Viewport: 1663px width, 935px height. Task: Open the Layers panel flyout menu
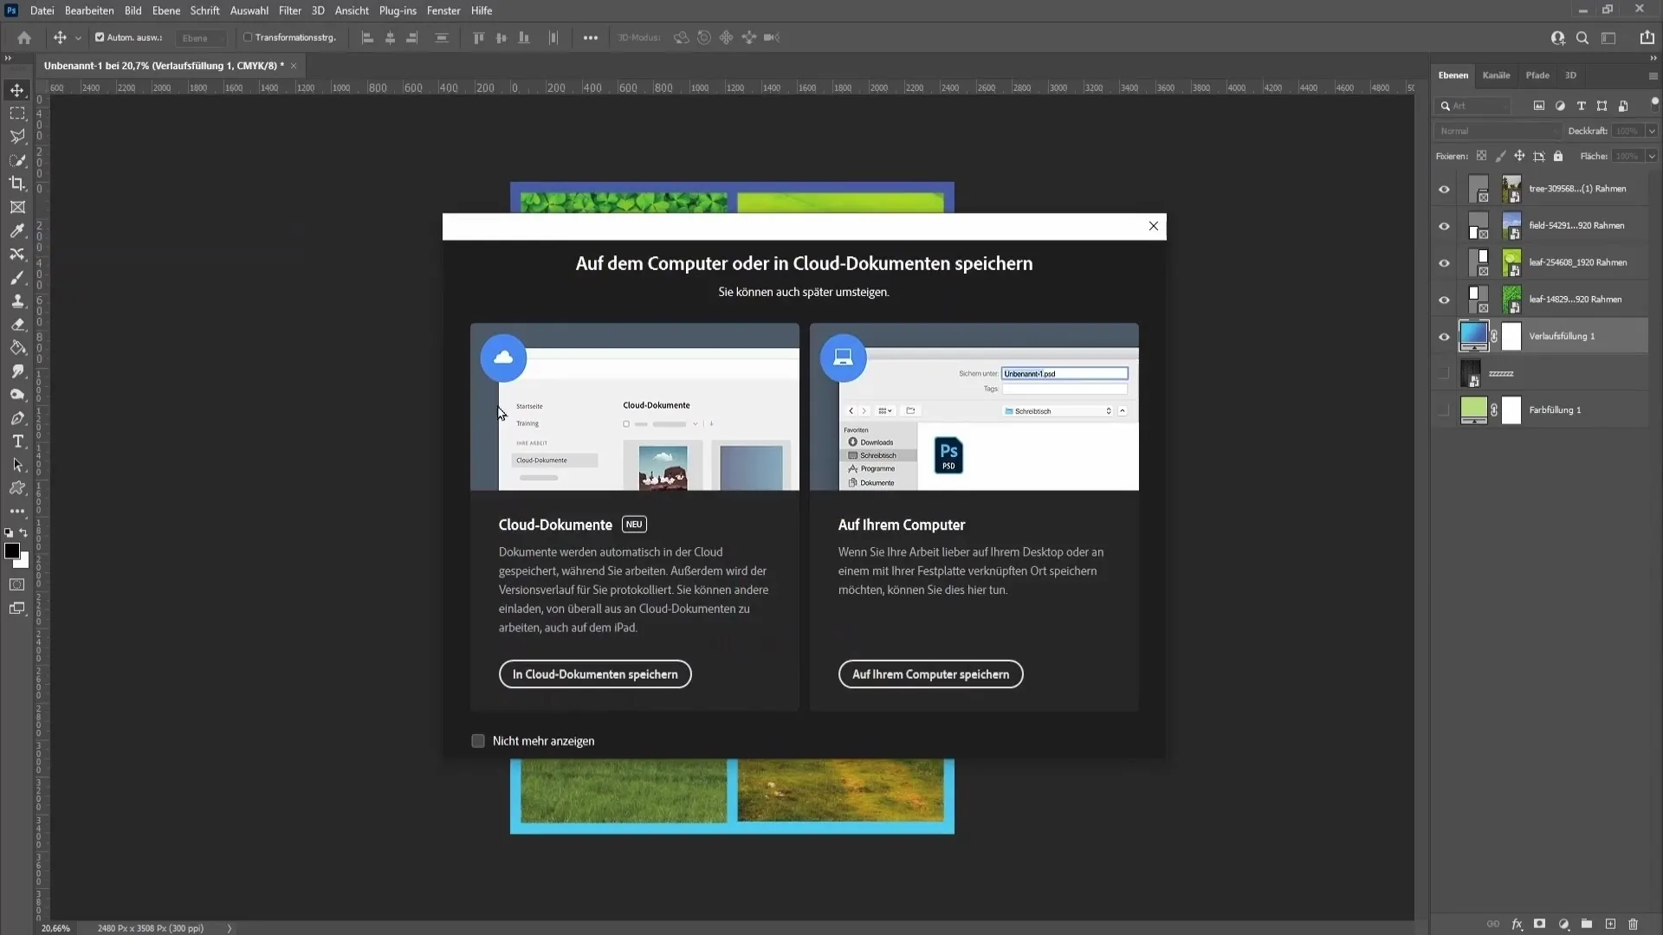point(1653,76)
